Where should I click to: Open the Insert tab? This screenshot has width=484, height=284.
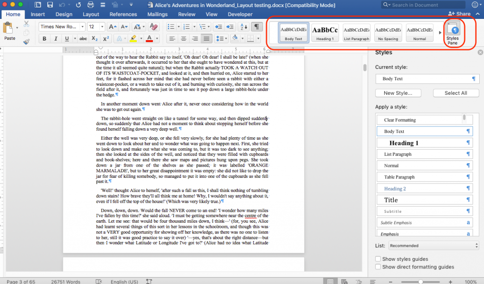click(38, 14)
